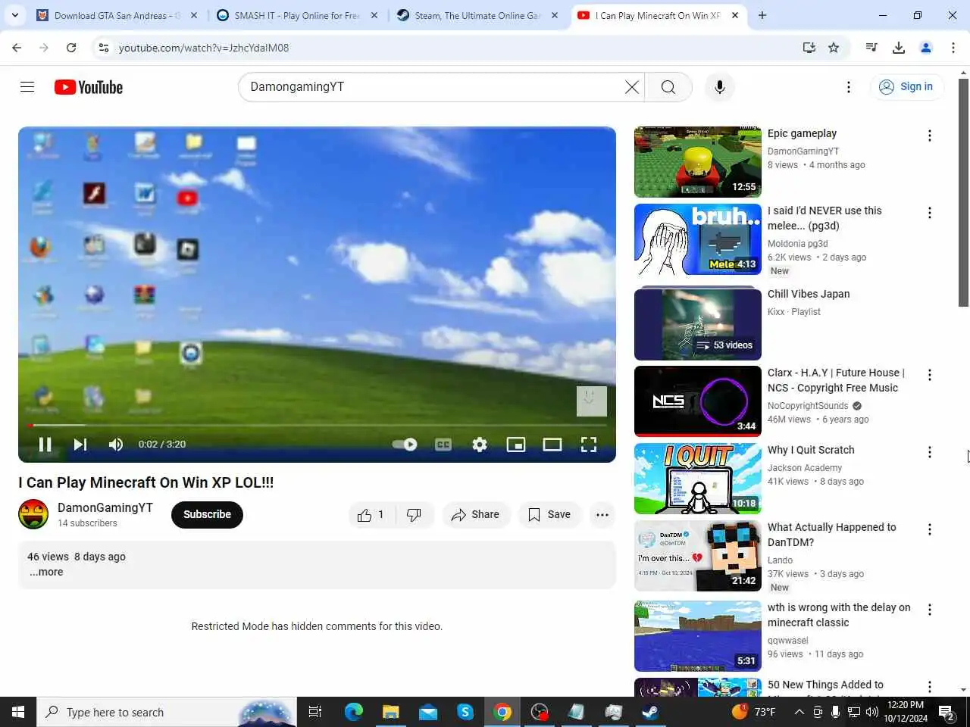Open Steam from the taskbar
970x727 pixels.
pos(650,712)
